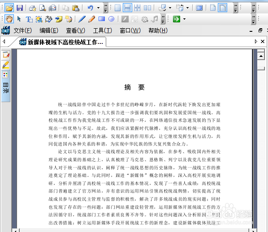Click the sidebar yellow highlighter icon
The height and width of the screenshot is (232, 268).
[x=6, y=65]
